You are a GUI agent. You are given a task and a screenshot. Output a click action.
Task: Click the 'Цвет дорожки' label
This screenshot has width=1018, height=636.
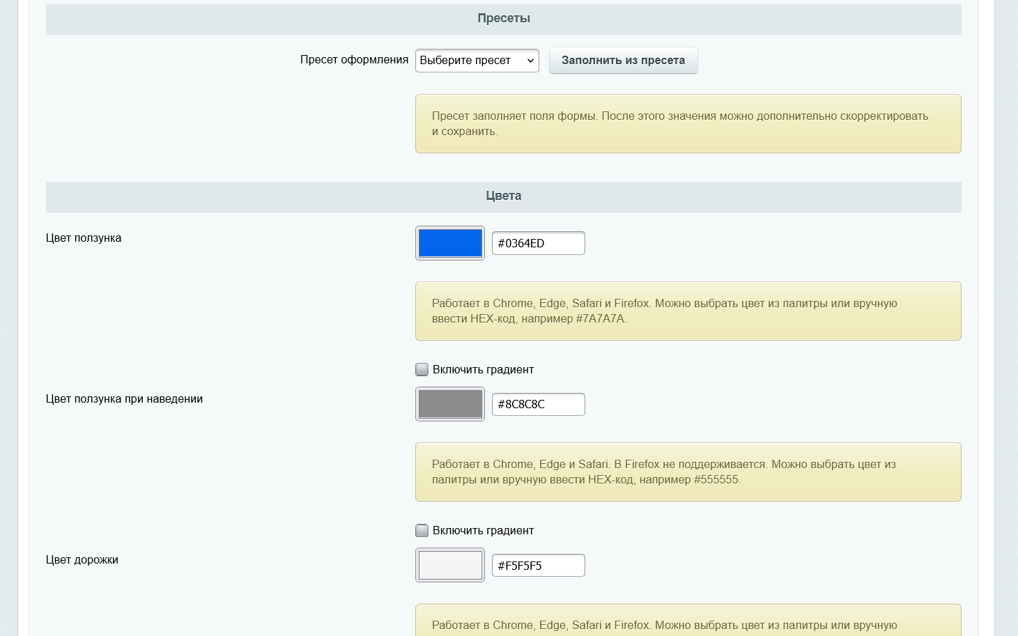click(82, 560)
